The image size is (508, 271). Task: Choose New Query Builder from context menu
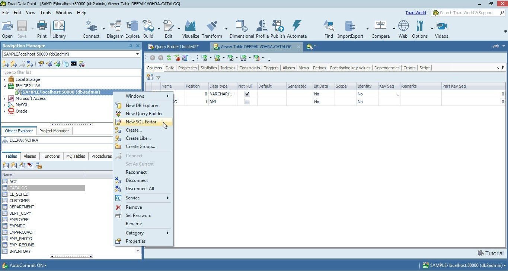point(143,114)
